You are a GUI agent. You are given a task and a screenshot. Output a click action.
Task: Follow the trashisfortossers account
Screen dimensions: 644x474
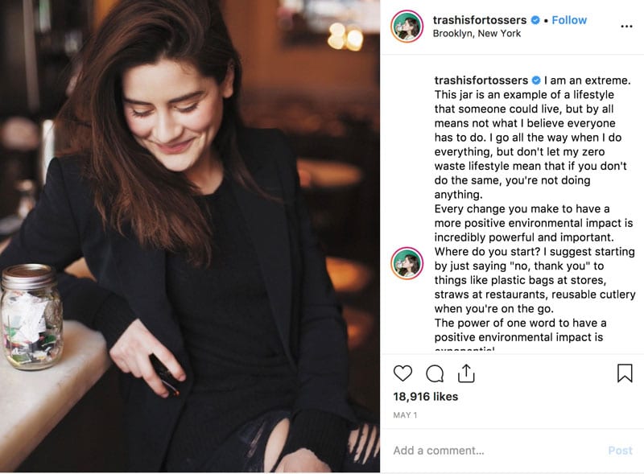(x=569, y=20)
